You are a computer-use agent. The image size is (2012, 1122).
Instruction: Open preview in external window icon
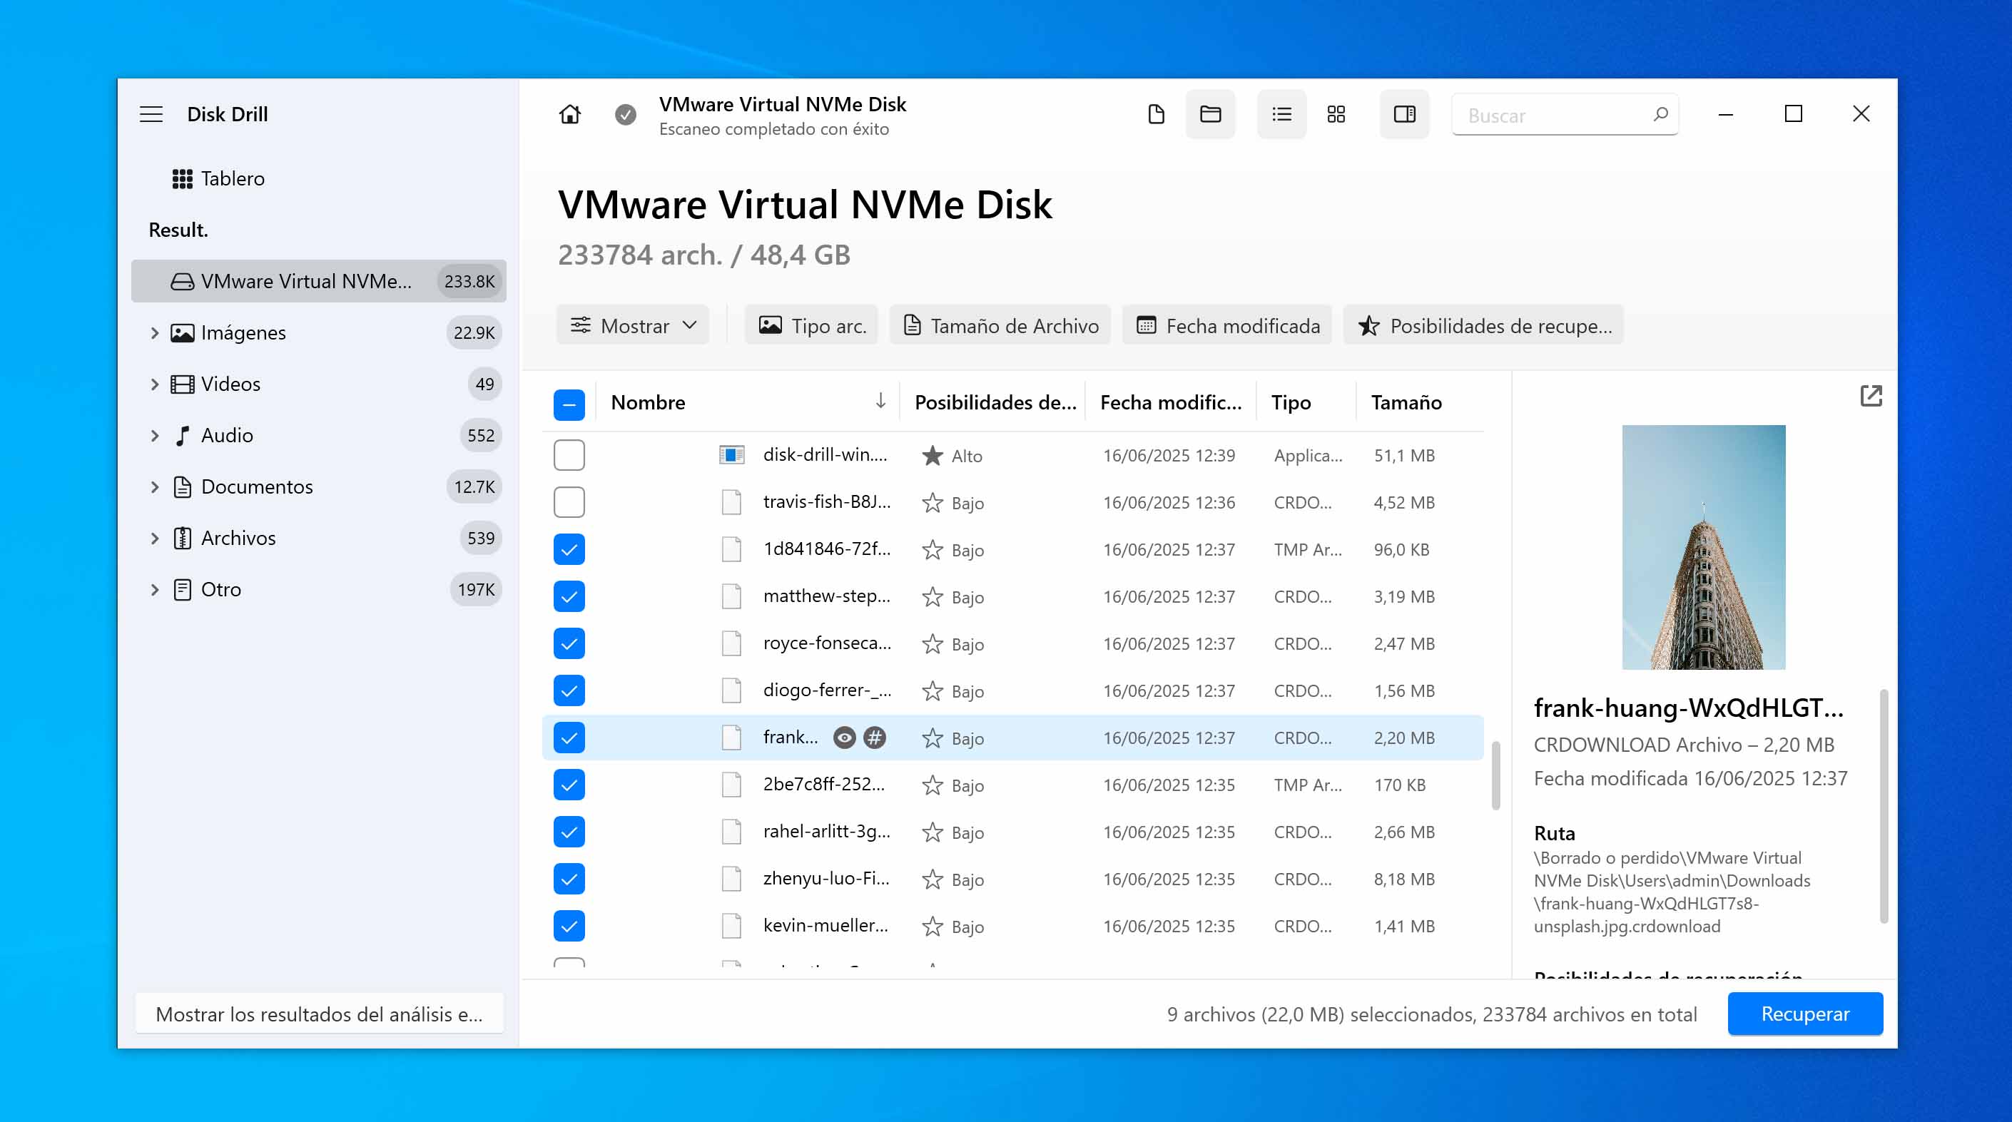[1871, 396]
